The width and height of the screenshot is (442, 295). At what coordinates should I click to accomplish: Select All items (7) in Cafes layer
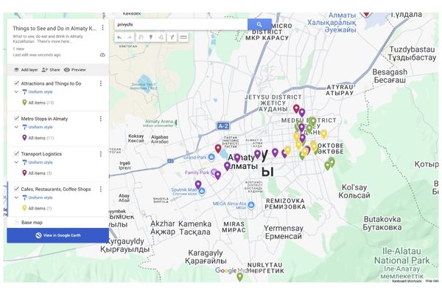coord(37,208)
